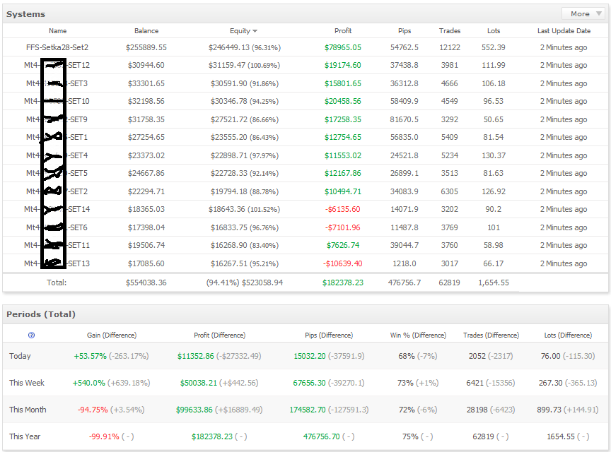Sort by Last Update Date header
The image size is (611, 452).
564,31
